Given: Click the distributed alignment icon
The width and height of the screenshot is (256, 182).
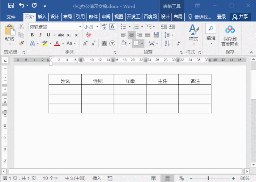Looking at the screenshot, I should pos(156,35).
